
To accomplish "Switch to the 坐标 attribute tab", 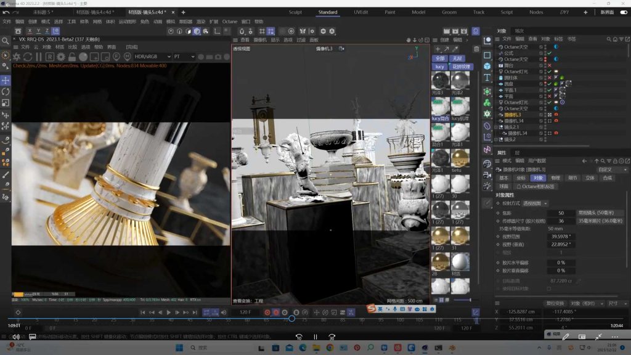I will pyautogui.click(x=521, y=178).
